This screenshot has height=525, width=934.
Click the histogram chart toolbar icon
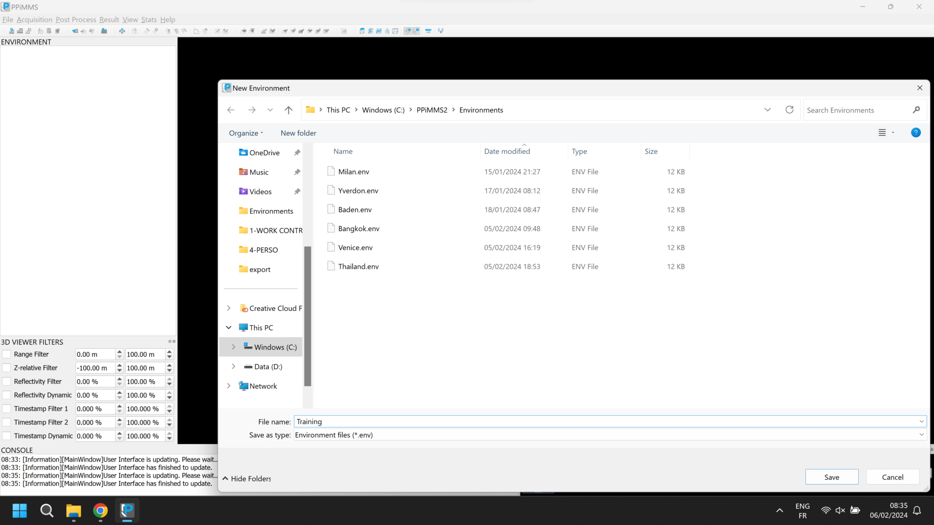(344, 31)
